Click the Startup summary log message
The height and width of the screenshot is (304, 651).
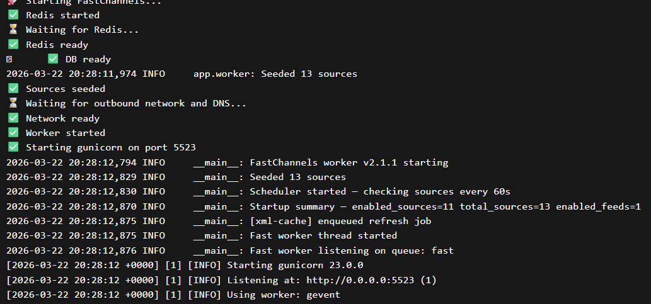445,206
